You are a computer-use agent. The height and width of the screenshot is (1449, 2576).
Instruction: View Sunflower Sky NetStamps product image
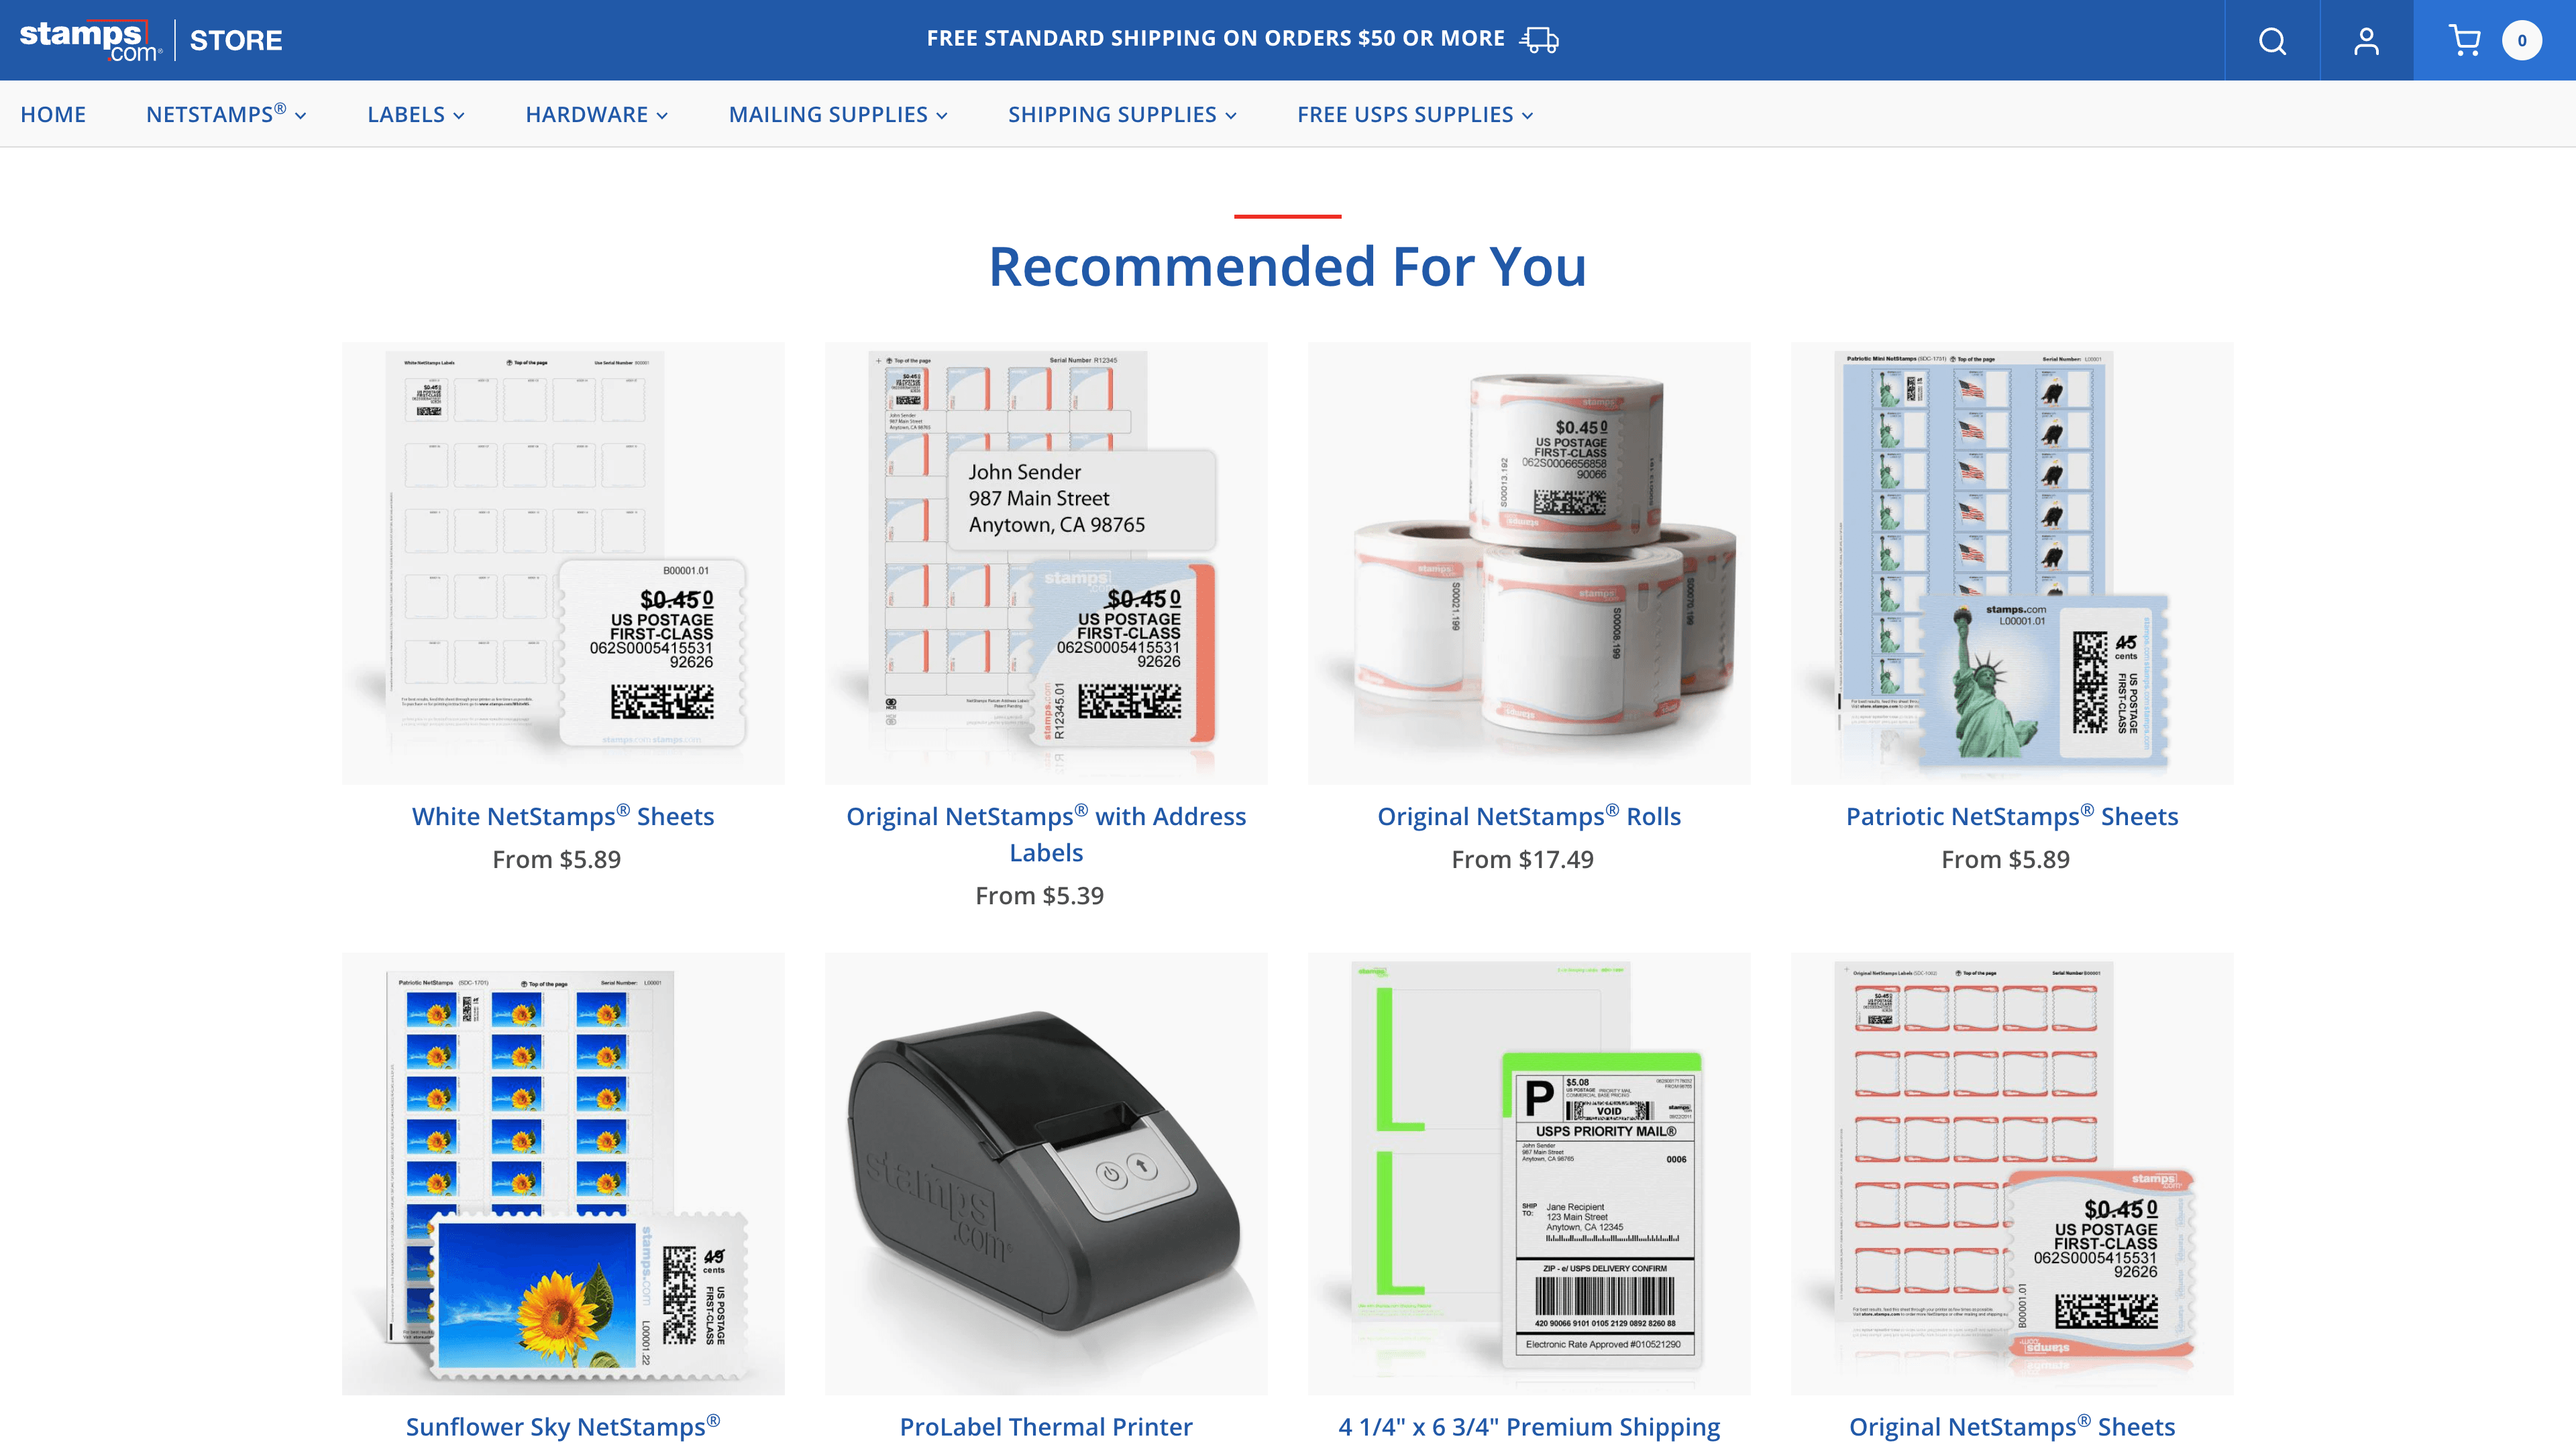(563, 1173)
